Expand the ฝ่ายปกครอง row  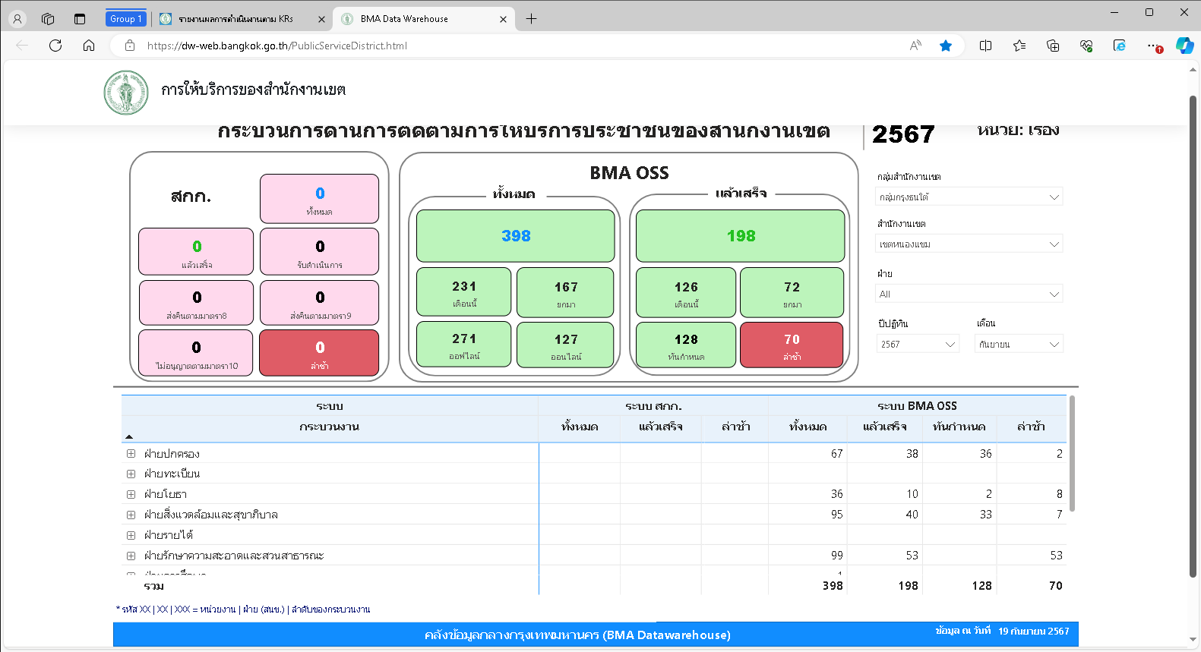coord(131,454)
